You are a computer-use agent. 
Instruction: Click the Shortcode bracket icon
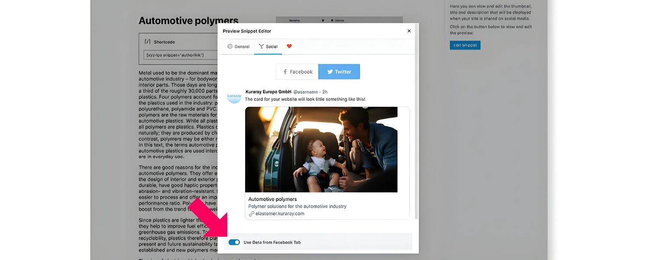[147, 42]
